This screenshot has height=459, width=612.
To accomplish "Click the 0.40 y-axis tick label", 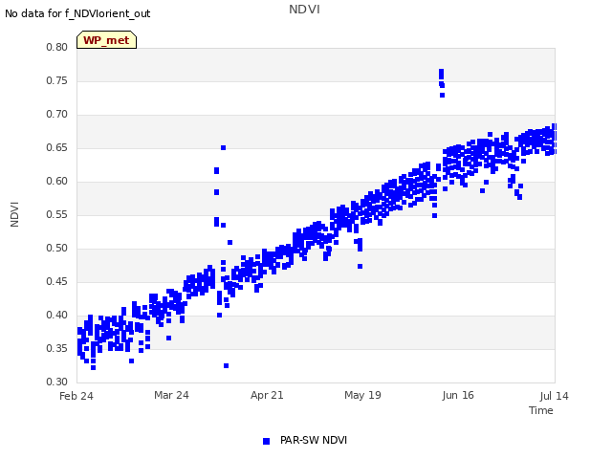I will point(57,315).
